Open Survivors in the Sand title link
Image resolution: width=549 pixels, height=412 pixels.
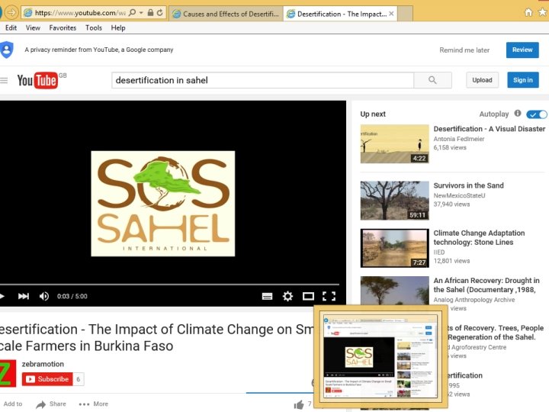pos(468,185)
